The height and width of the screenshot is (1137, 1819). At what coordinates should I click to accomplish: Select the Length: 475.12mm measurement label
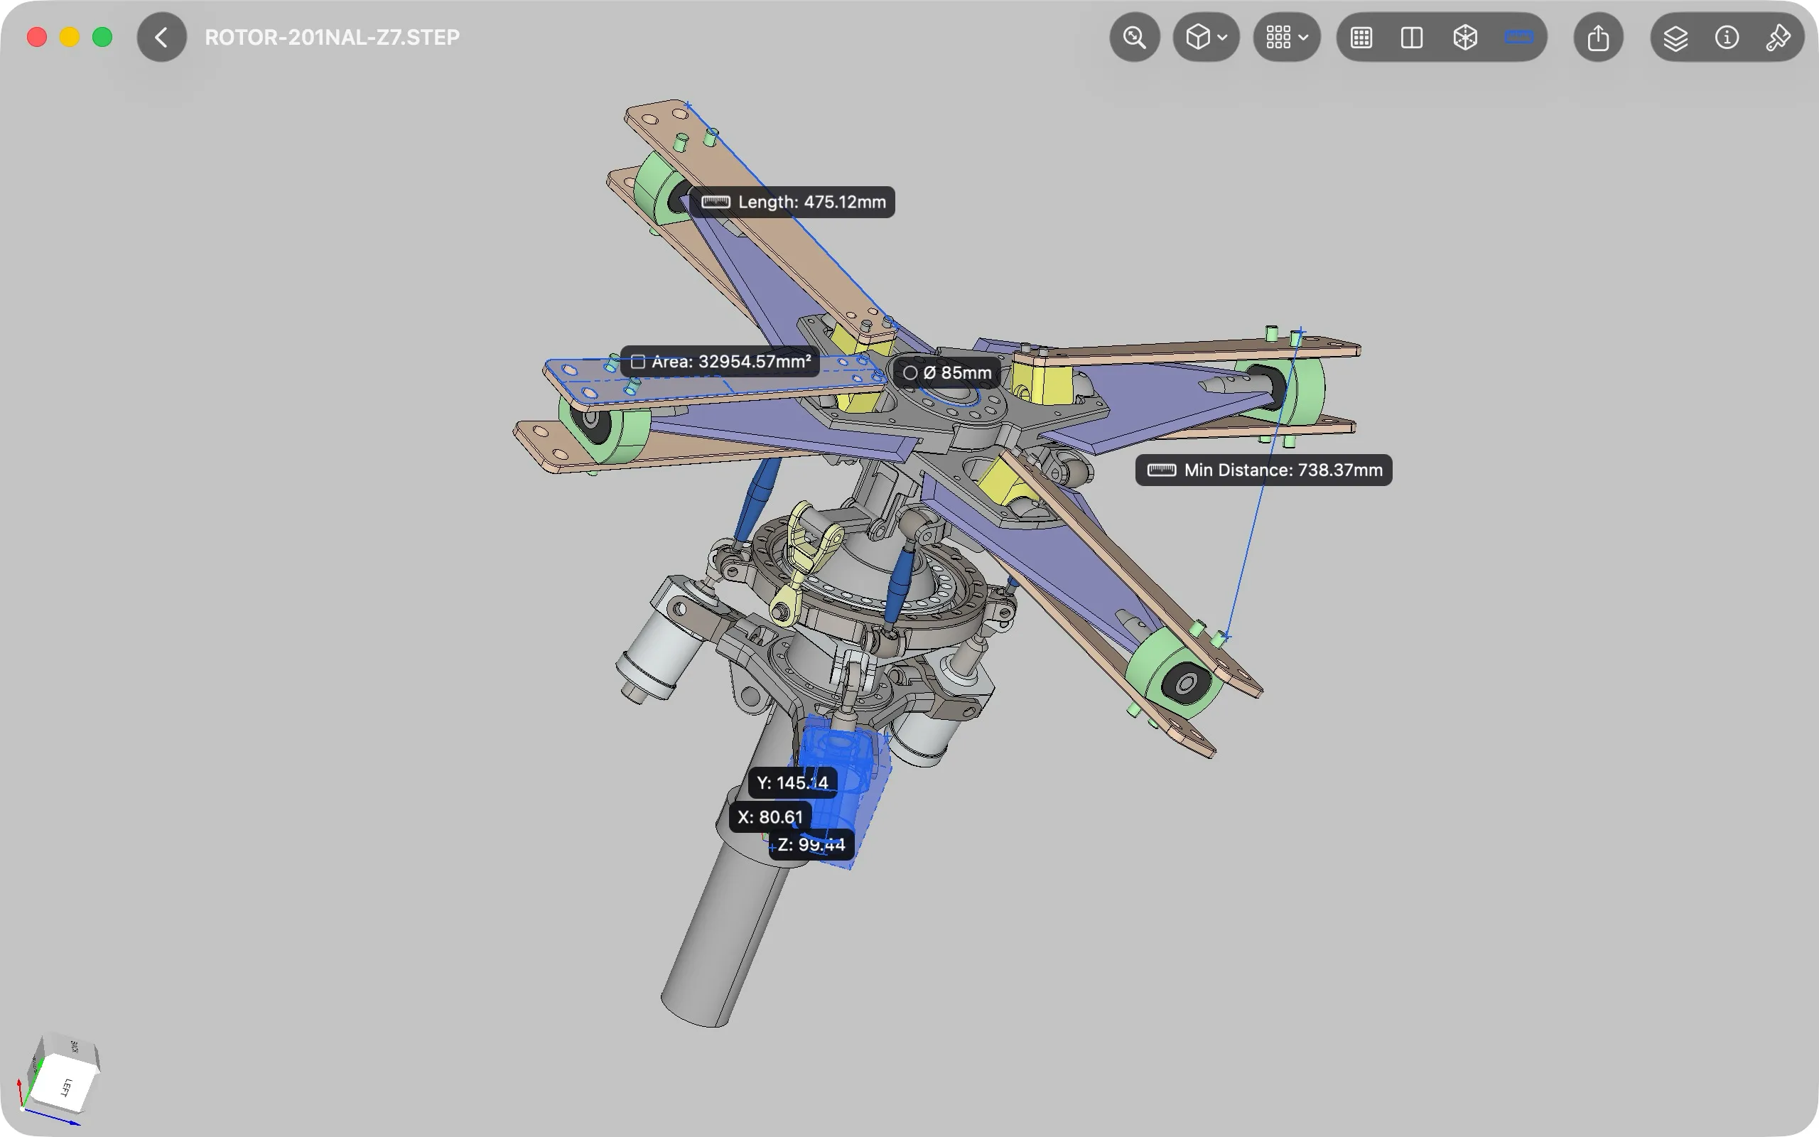[793, 203]
